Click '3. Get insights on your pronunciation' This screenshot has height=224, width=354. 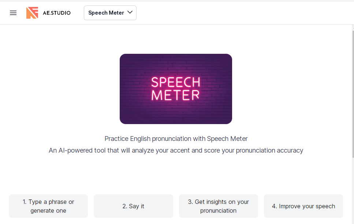coord(218,206)
